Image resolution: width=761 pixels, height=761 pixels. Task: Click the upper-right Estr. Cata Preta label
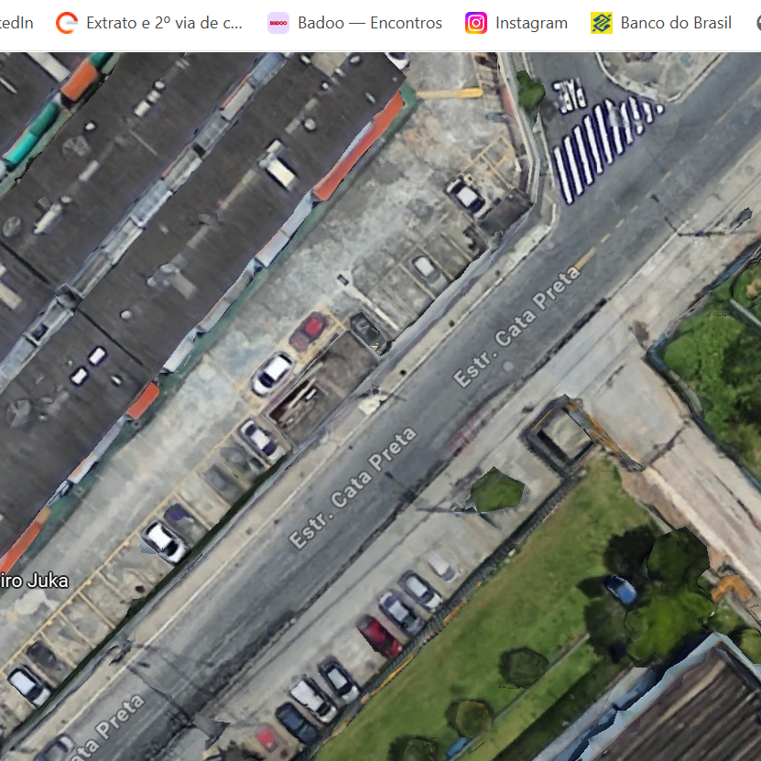pos(516,326)
